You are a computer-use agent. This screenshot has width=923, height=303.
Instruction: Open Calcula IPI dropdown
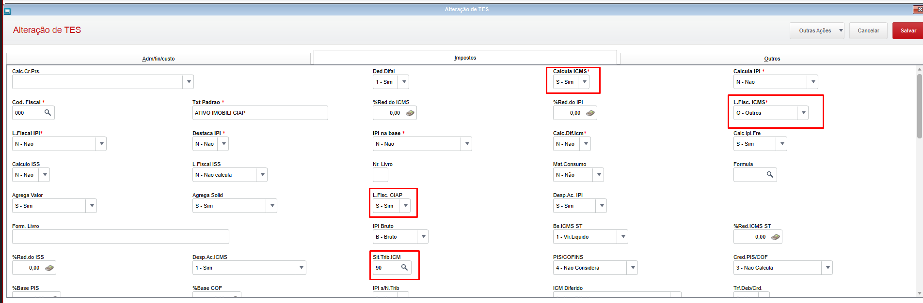click(x=813, y=82)
